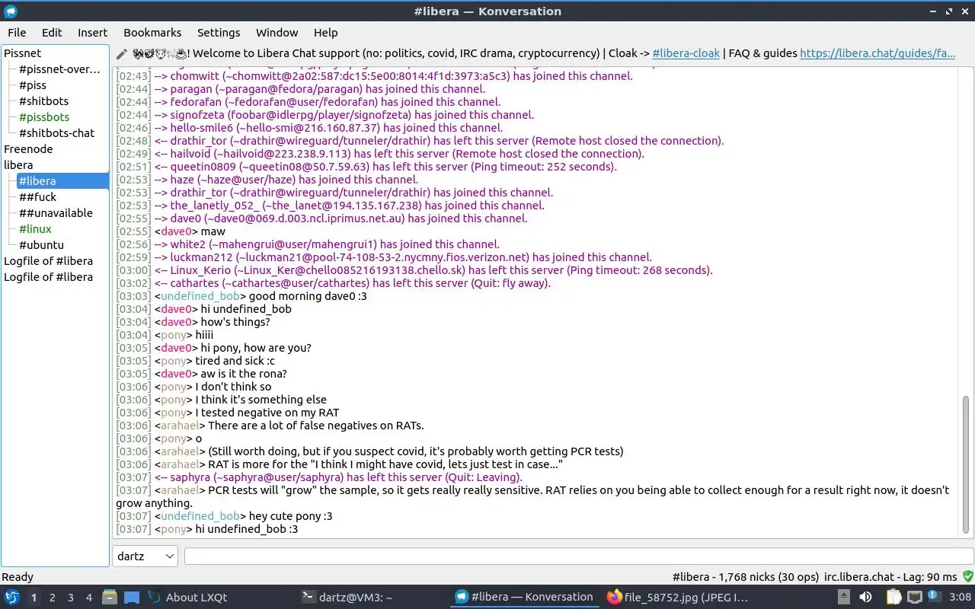This screenshot has height=609, width=975.
Task: Click arahael nick on false negatives message
Action: [180, 426]
